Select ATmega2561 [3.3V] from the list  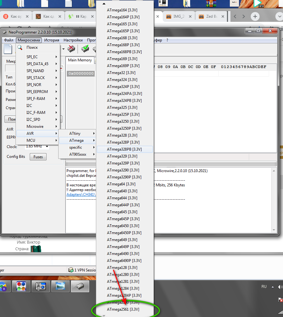coord(123,309)
